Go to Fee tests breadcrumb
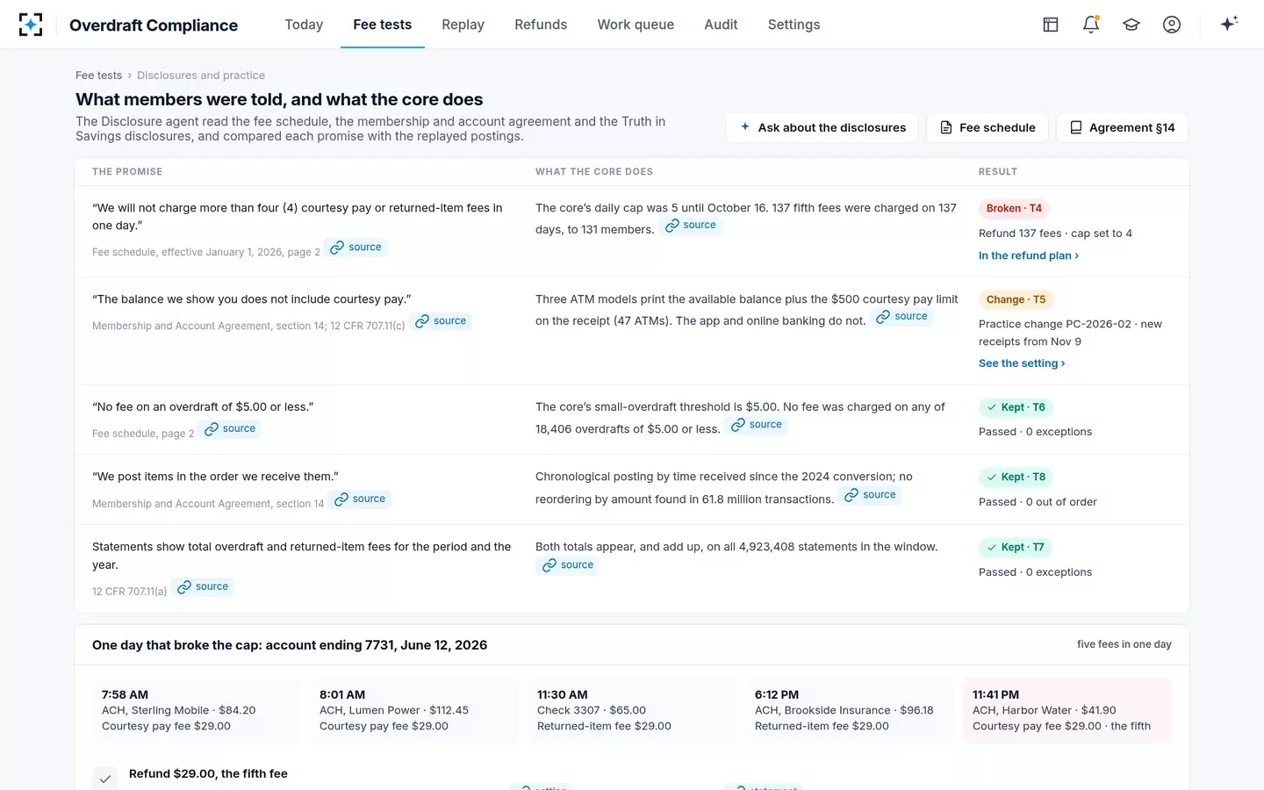This screenshot has width=1264, height=790. click(98, 75)
